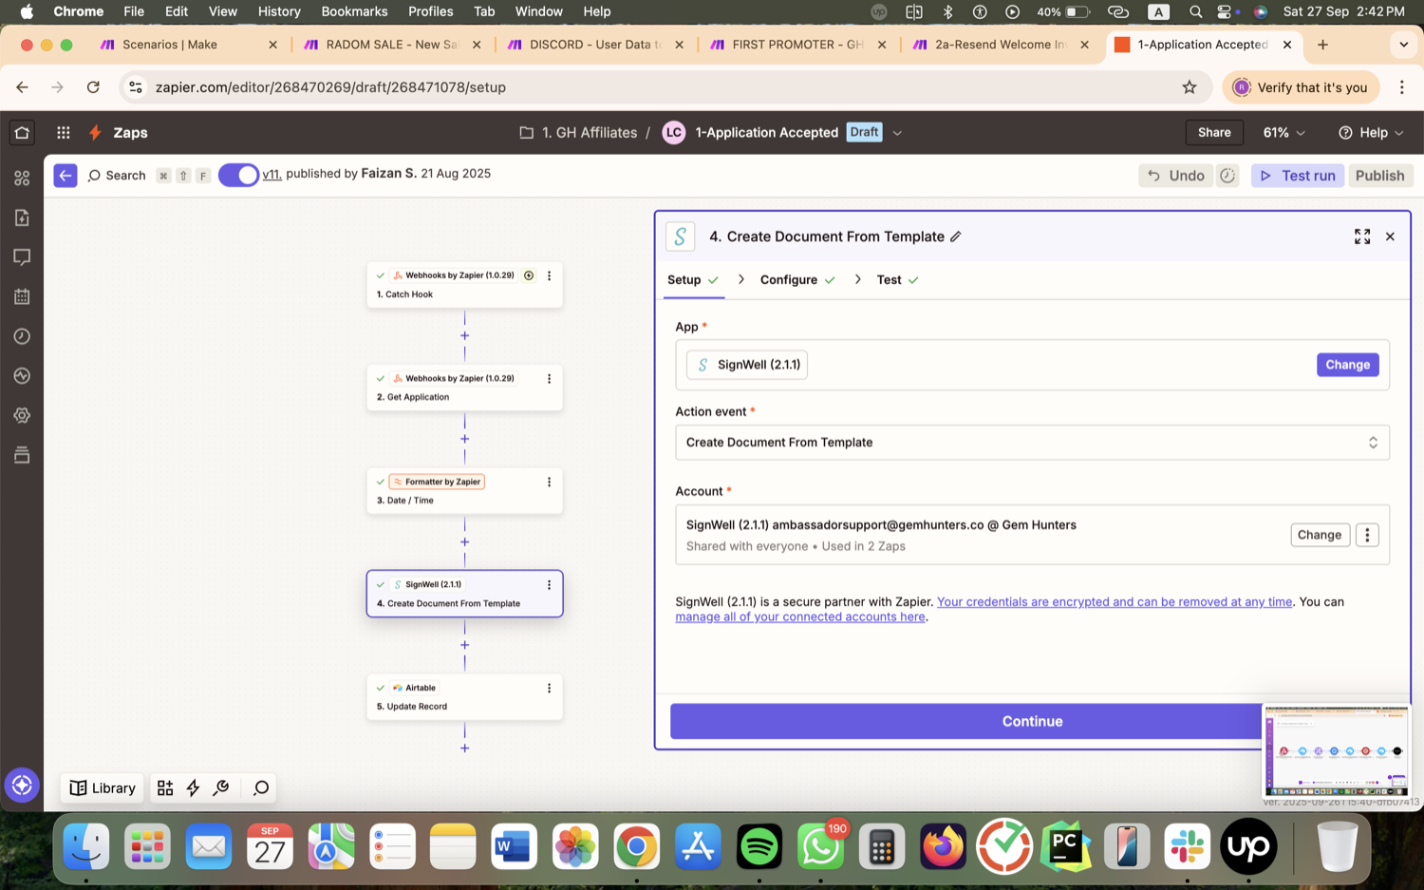Open the AI copilot circle icon
This screenshot has height=890, width=1424.
click(22, 786)
